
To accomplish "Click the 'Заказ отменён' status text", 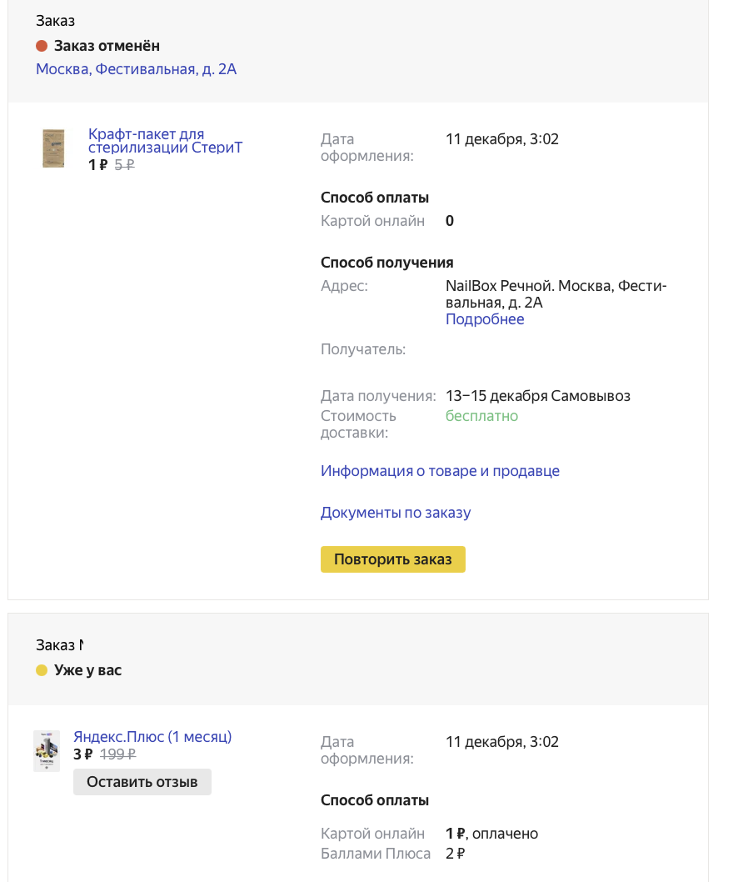I will [107, 46].
